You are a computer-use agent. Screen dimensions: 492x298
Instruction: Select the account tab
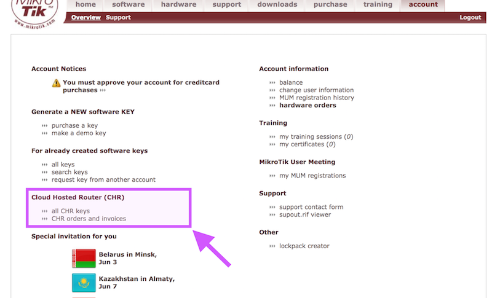[423, 5]
